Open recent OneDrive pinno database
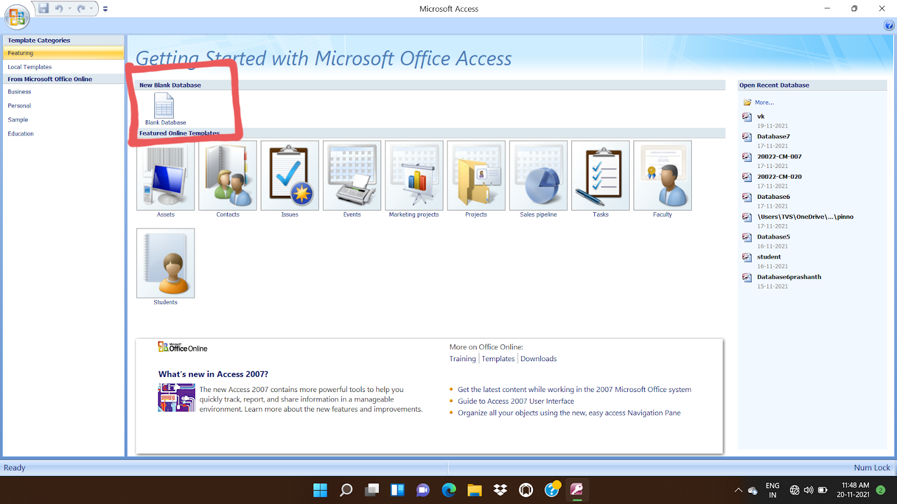Screen dimensions: 897x504 click(x=805, y=217)
